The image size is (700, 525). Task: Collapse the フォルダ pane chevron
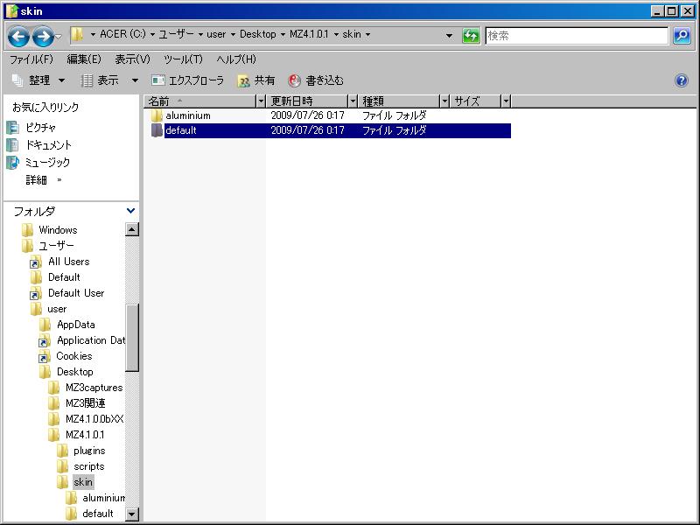(131, 211)
